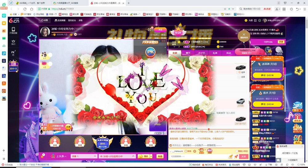Screen dimensions: 308x168
Task: Open the 数量 quantity dropdown
Action: click(x=84, y=156)
